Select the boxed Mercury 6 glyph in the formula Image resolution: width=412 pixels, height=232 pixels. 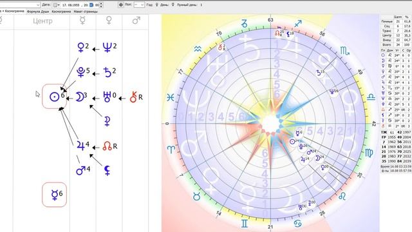(54, 195)
